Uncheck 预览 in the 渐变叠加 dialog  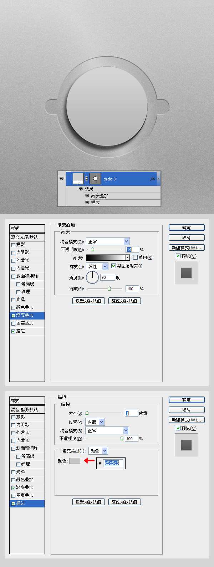pyautogui.click(x=178, y=256)
